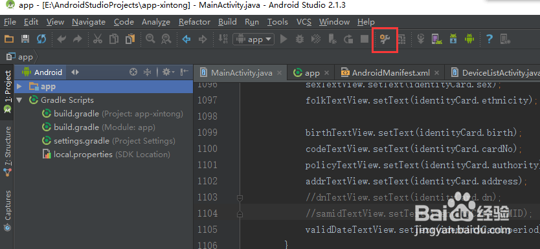Run app with the play icon
540x249 pixels.
(284, 39)
